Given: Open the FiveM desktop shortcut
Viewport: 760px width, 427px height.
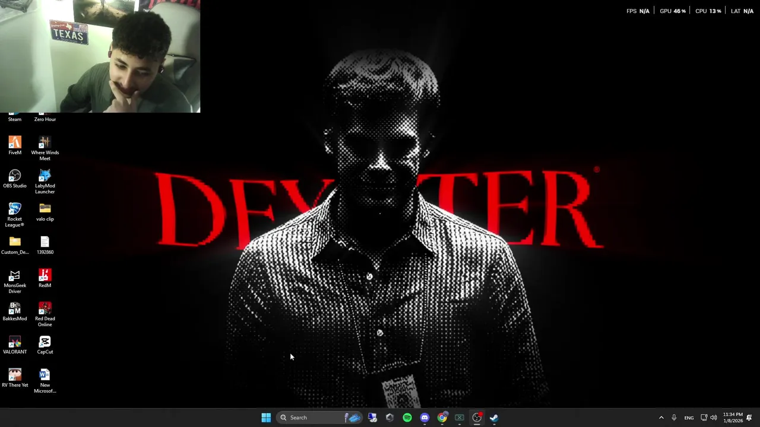Looking at the screenshot, I should coord(15,145).
